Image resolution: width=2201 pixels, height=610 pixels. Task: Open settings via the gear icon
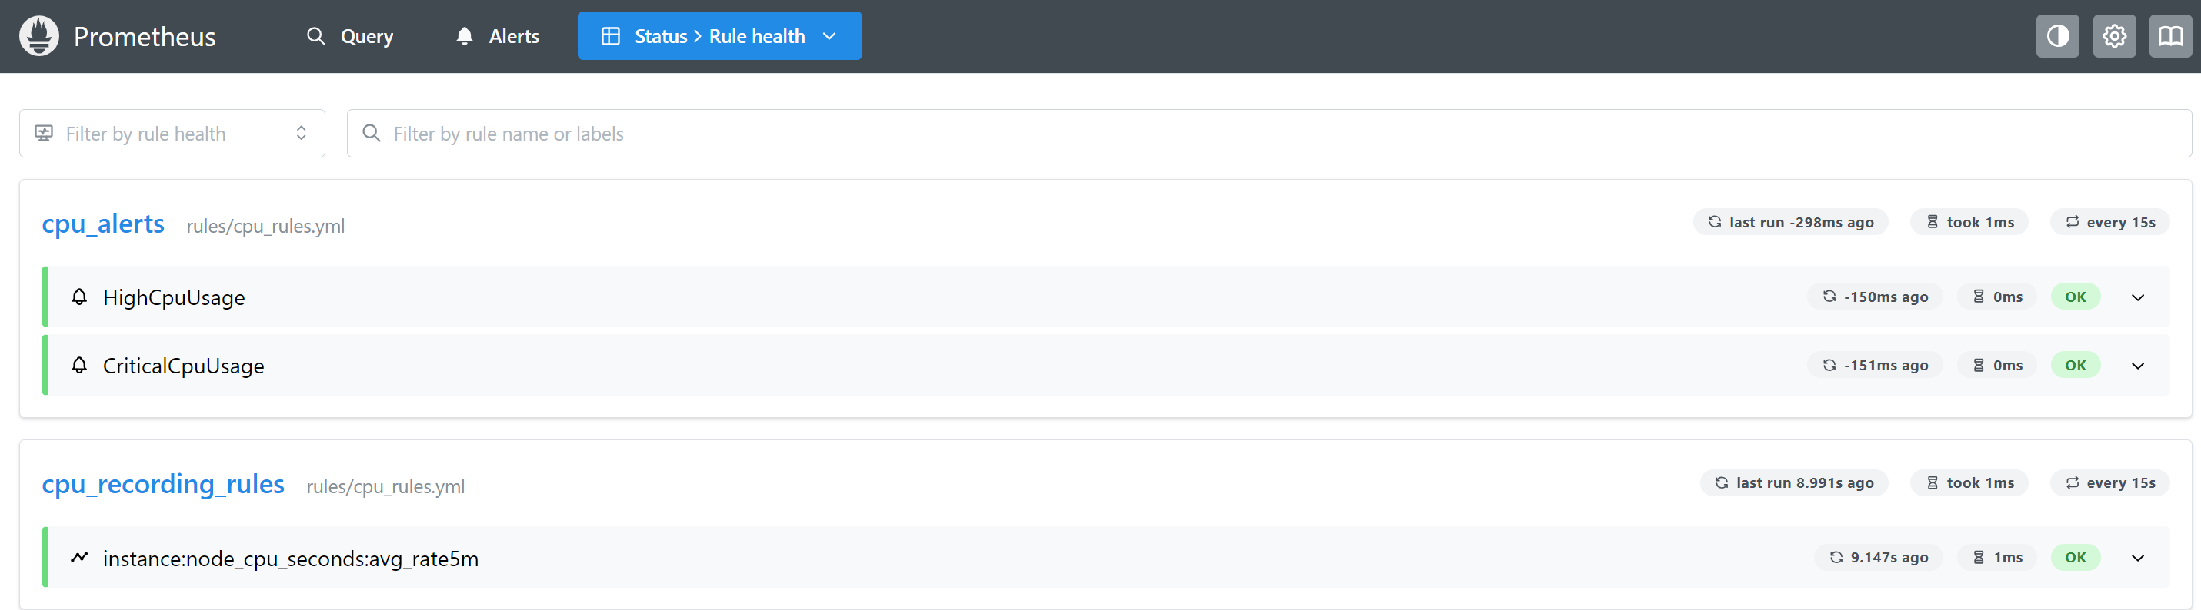tap(2115, 36)
